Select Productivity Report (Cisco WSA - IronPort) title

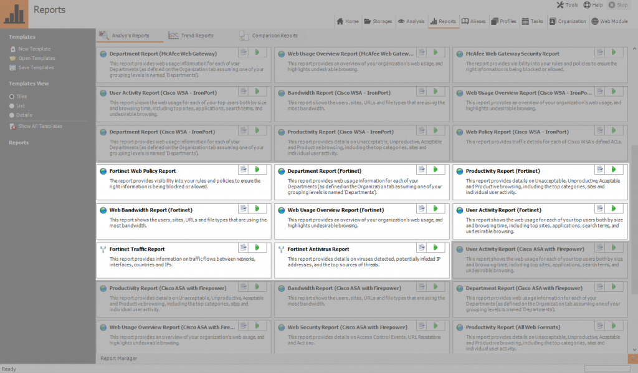[341, 132]
